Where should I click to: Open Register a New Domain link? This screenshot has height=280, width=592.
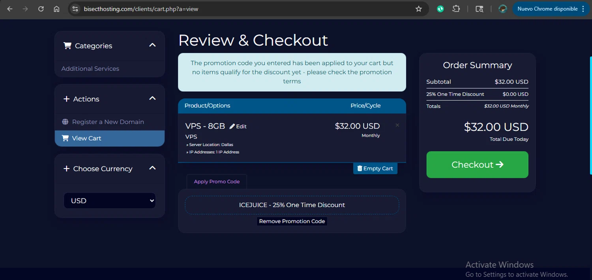(108, 122)
